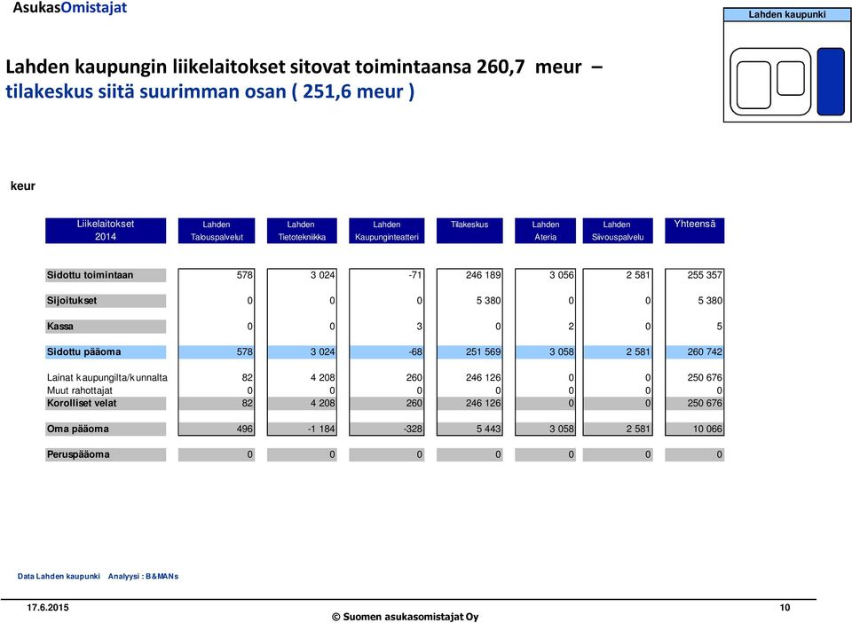The width and height of the screenshot is (852, 623).
Task: Select the Lahden Siivouspalvelu column header
Action: 618,231
